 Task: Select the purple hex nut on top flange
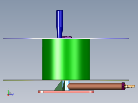pos(67,37)
